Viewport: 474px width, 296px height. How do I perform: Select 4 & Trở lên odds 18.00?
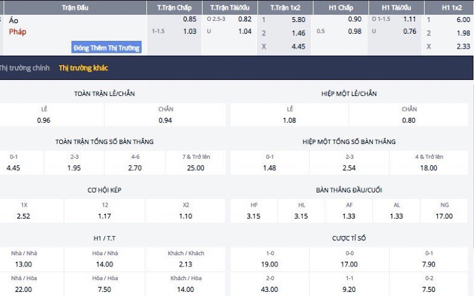click(x=430, y=168)
